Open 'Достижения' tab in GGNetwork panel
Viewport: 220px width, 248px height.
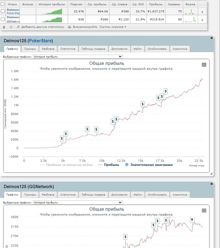(119, 195)
